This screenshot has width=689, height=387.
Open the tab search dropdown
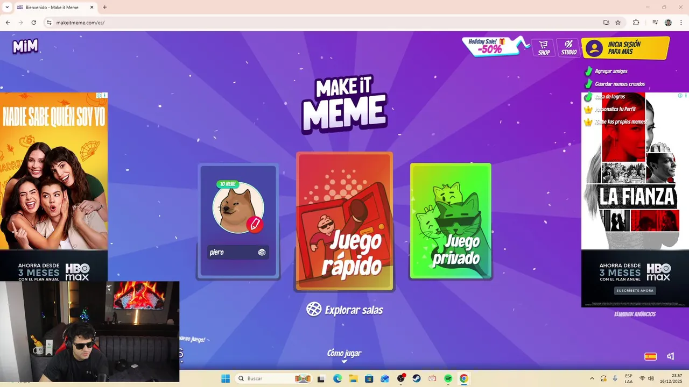[7, 8]
